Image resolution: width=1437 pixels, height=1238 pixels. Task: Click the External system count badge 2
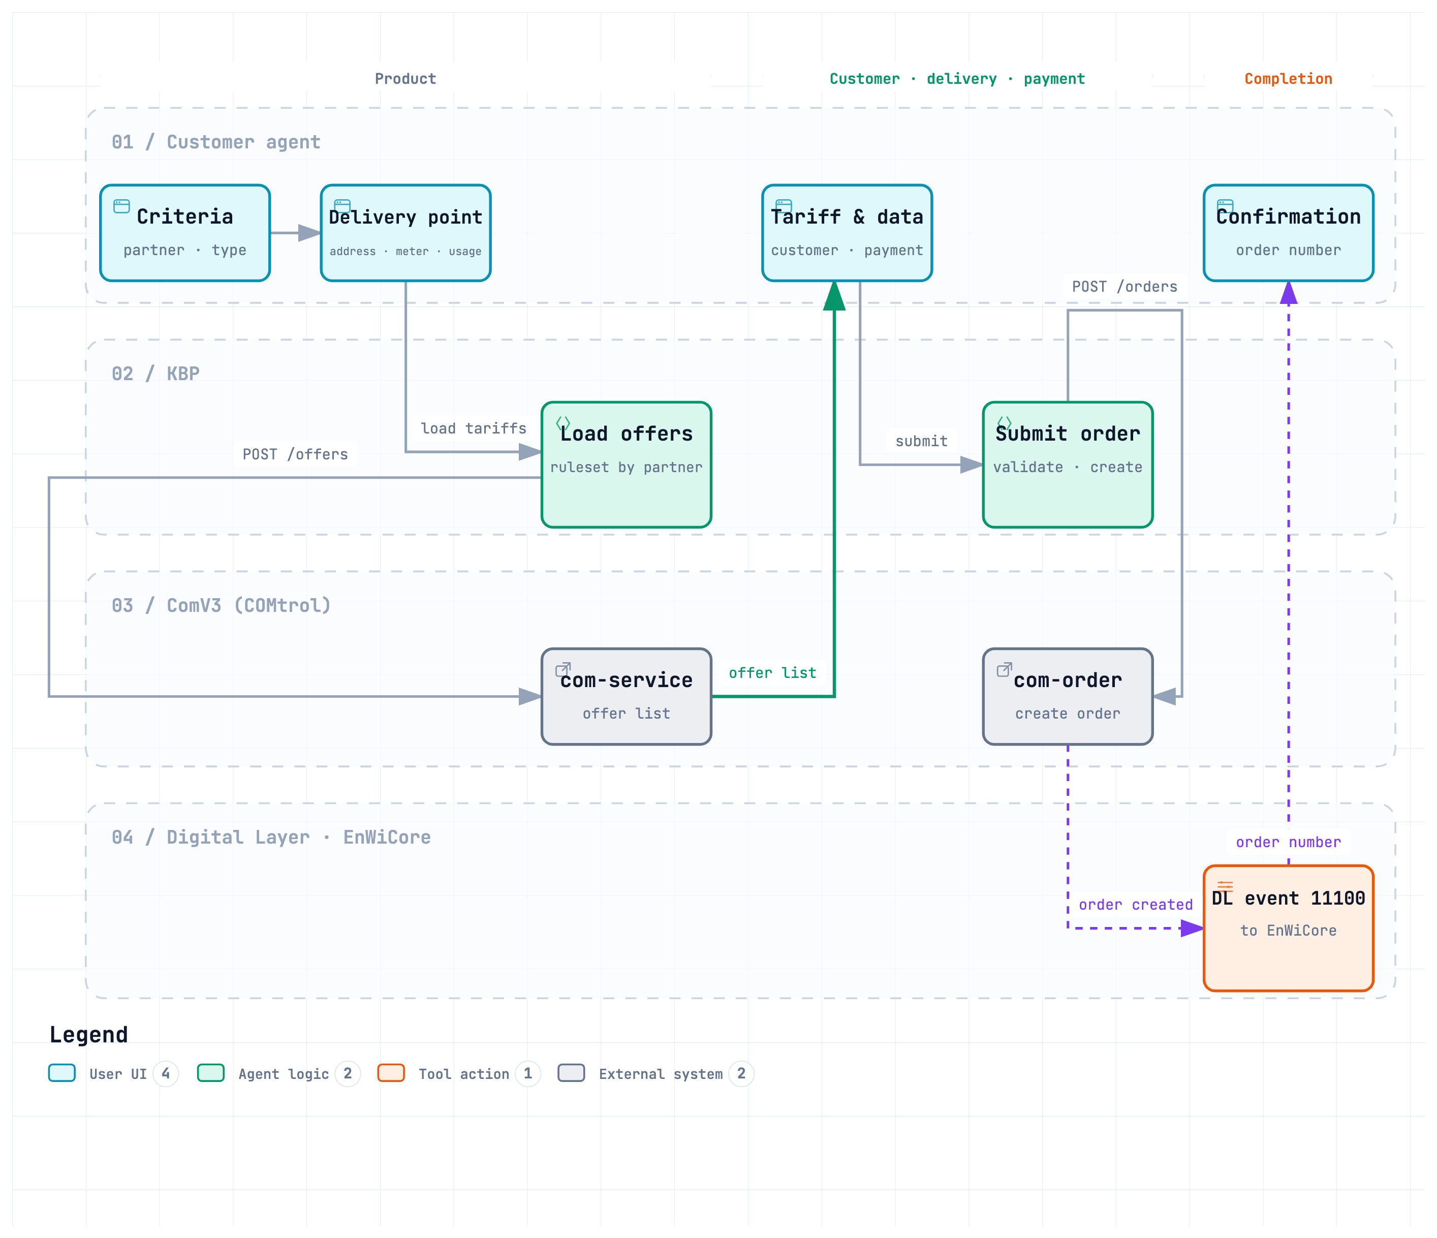tap(741, 1074)
